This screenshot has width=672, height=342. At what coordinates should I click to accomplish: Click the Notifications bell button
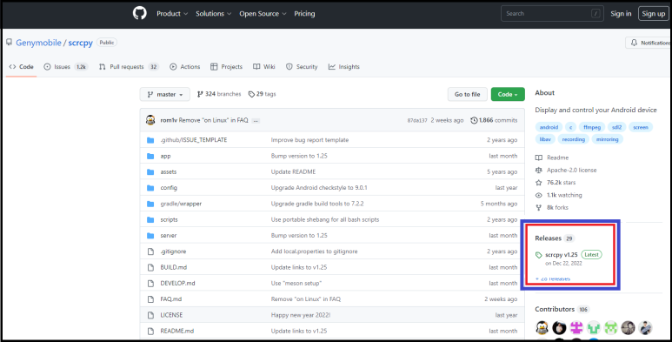(649, 43)
